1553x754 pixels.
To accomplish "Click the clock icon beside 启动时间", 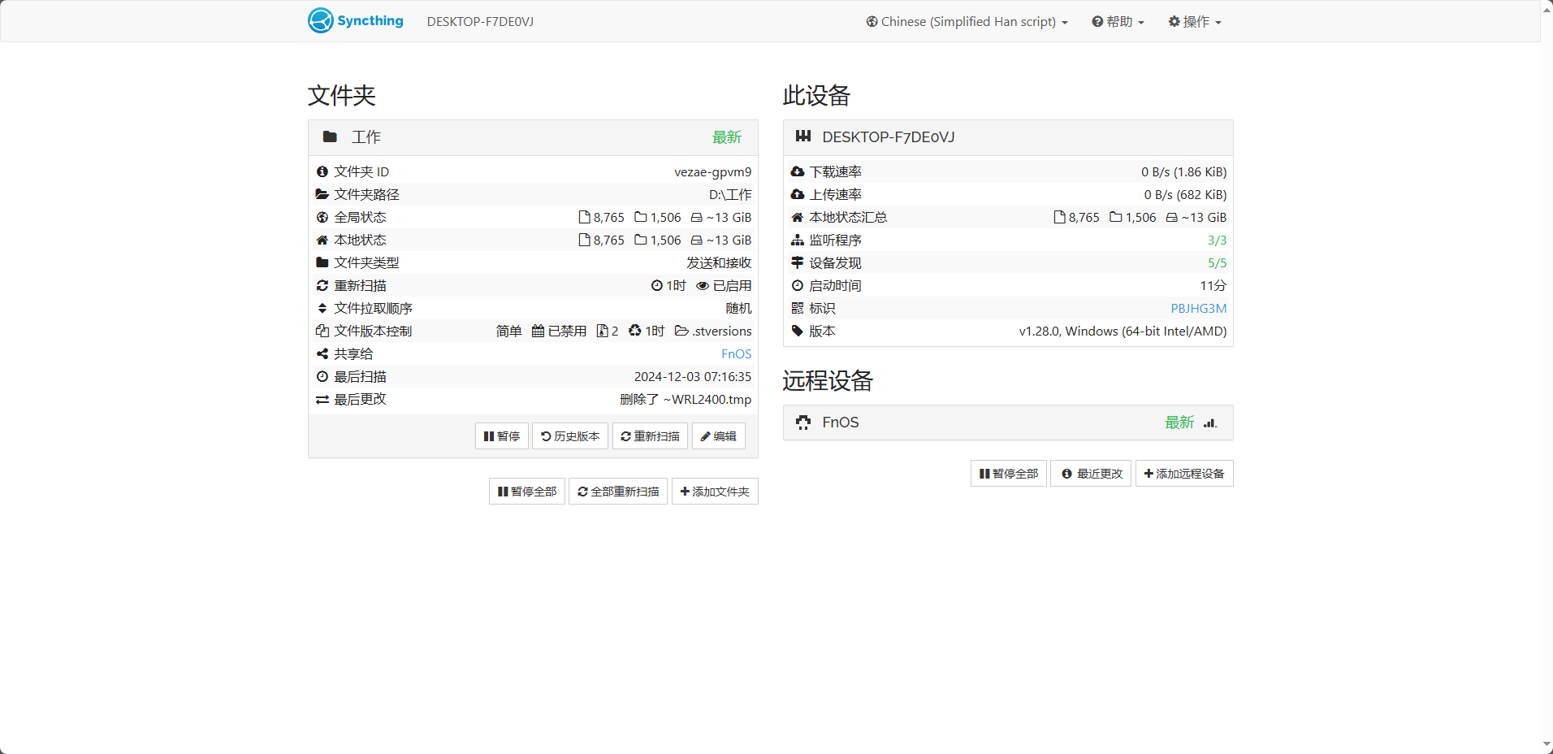I will point(798,285).
